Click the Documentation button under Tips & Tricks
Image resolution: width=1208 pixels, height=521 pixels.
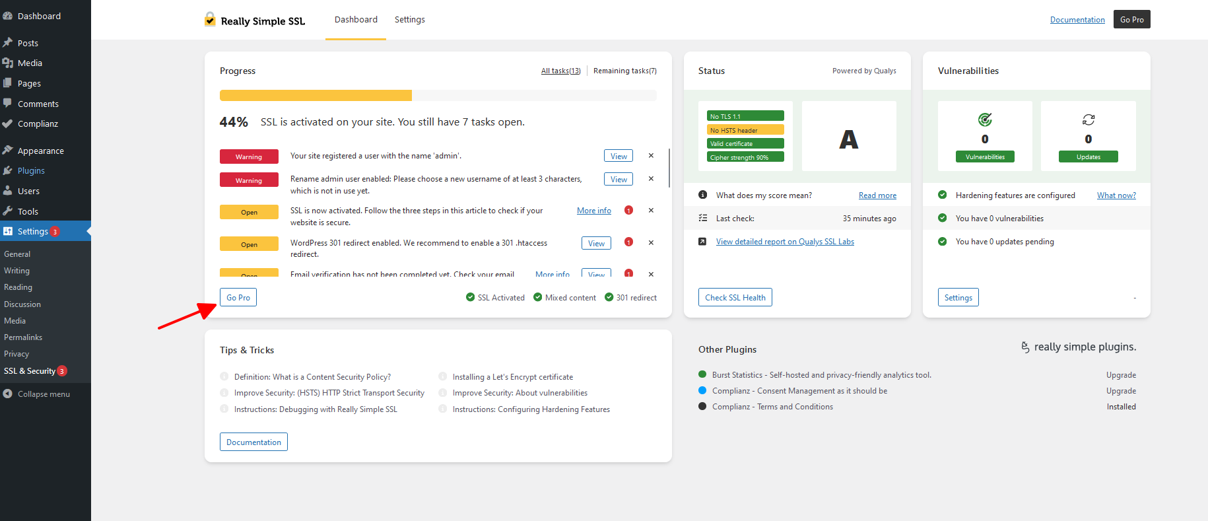click(x=253, y=442)
